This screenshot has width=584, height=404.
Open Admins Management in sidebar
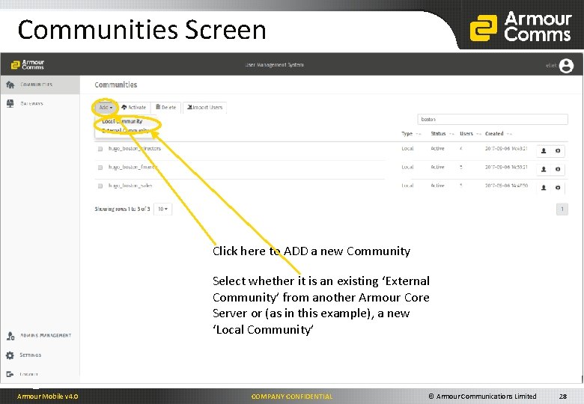pos(40,336)
